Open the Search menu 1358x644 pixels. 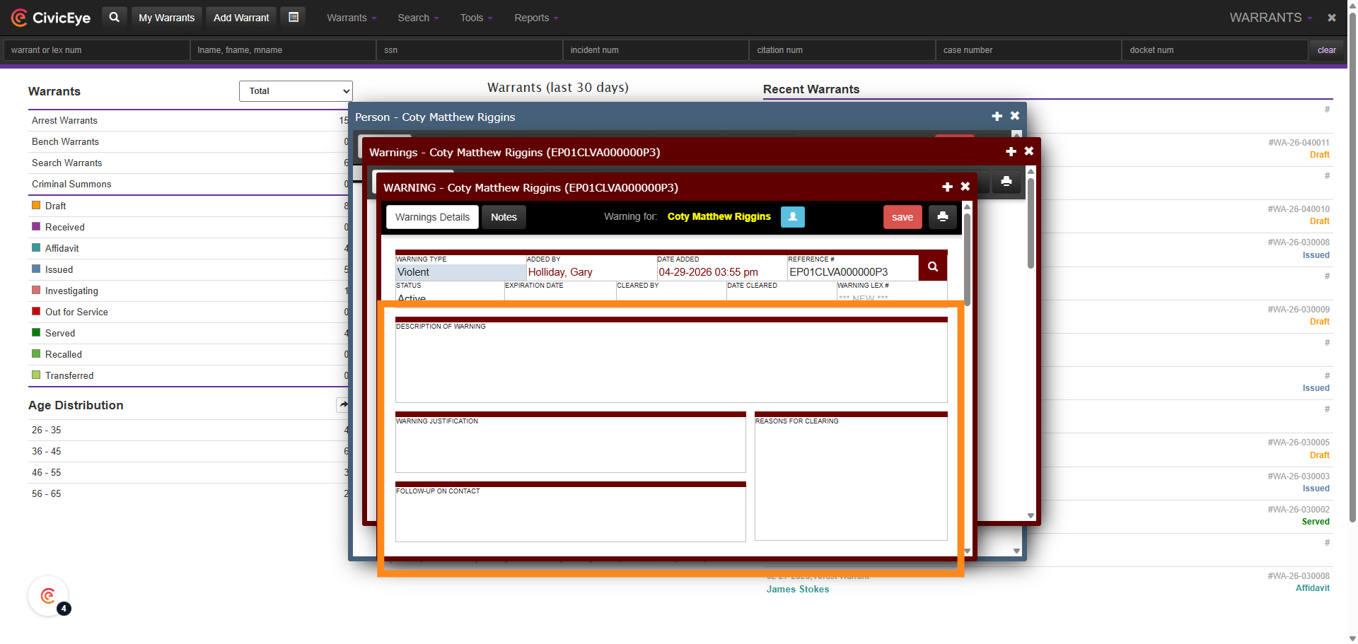(418, 18)
